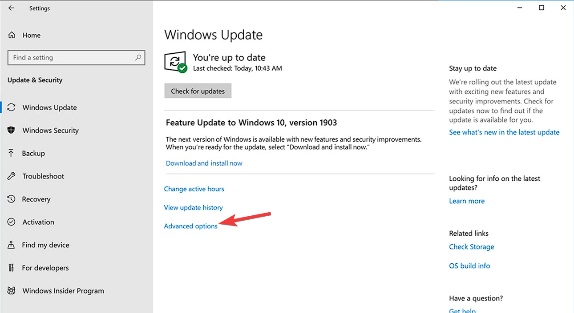Open the For developers section

click(x=45, y=268)
